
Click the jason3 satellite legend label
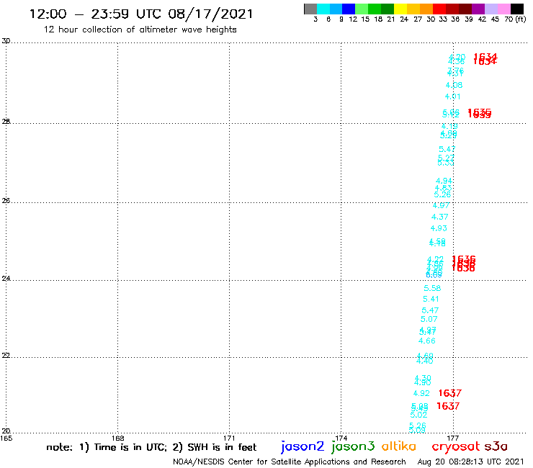[x=353, y=446]
